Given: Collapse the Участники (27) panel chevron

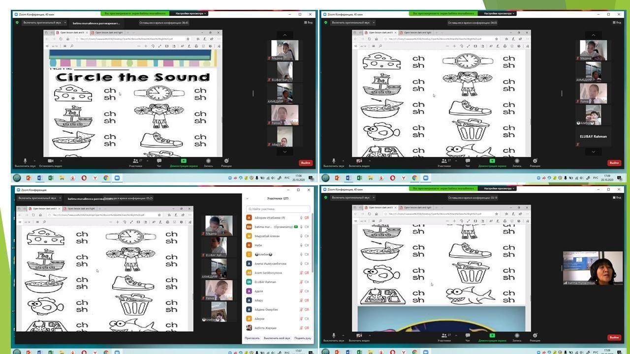Looking at the screenshot, I should click(247, 199).
